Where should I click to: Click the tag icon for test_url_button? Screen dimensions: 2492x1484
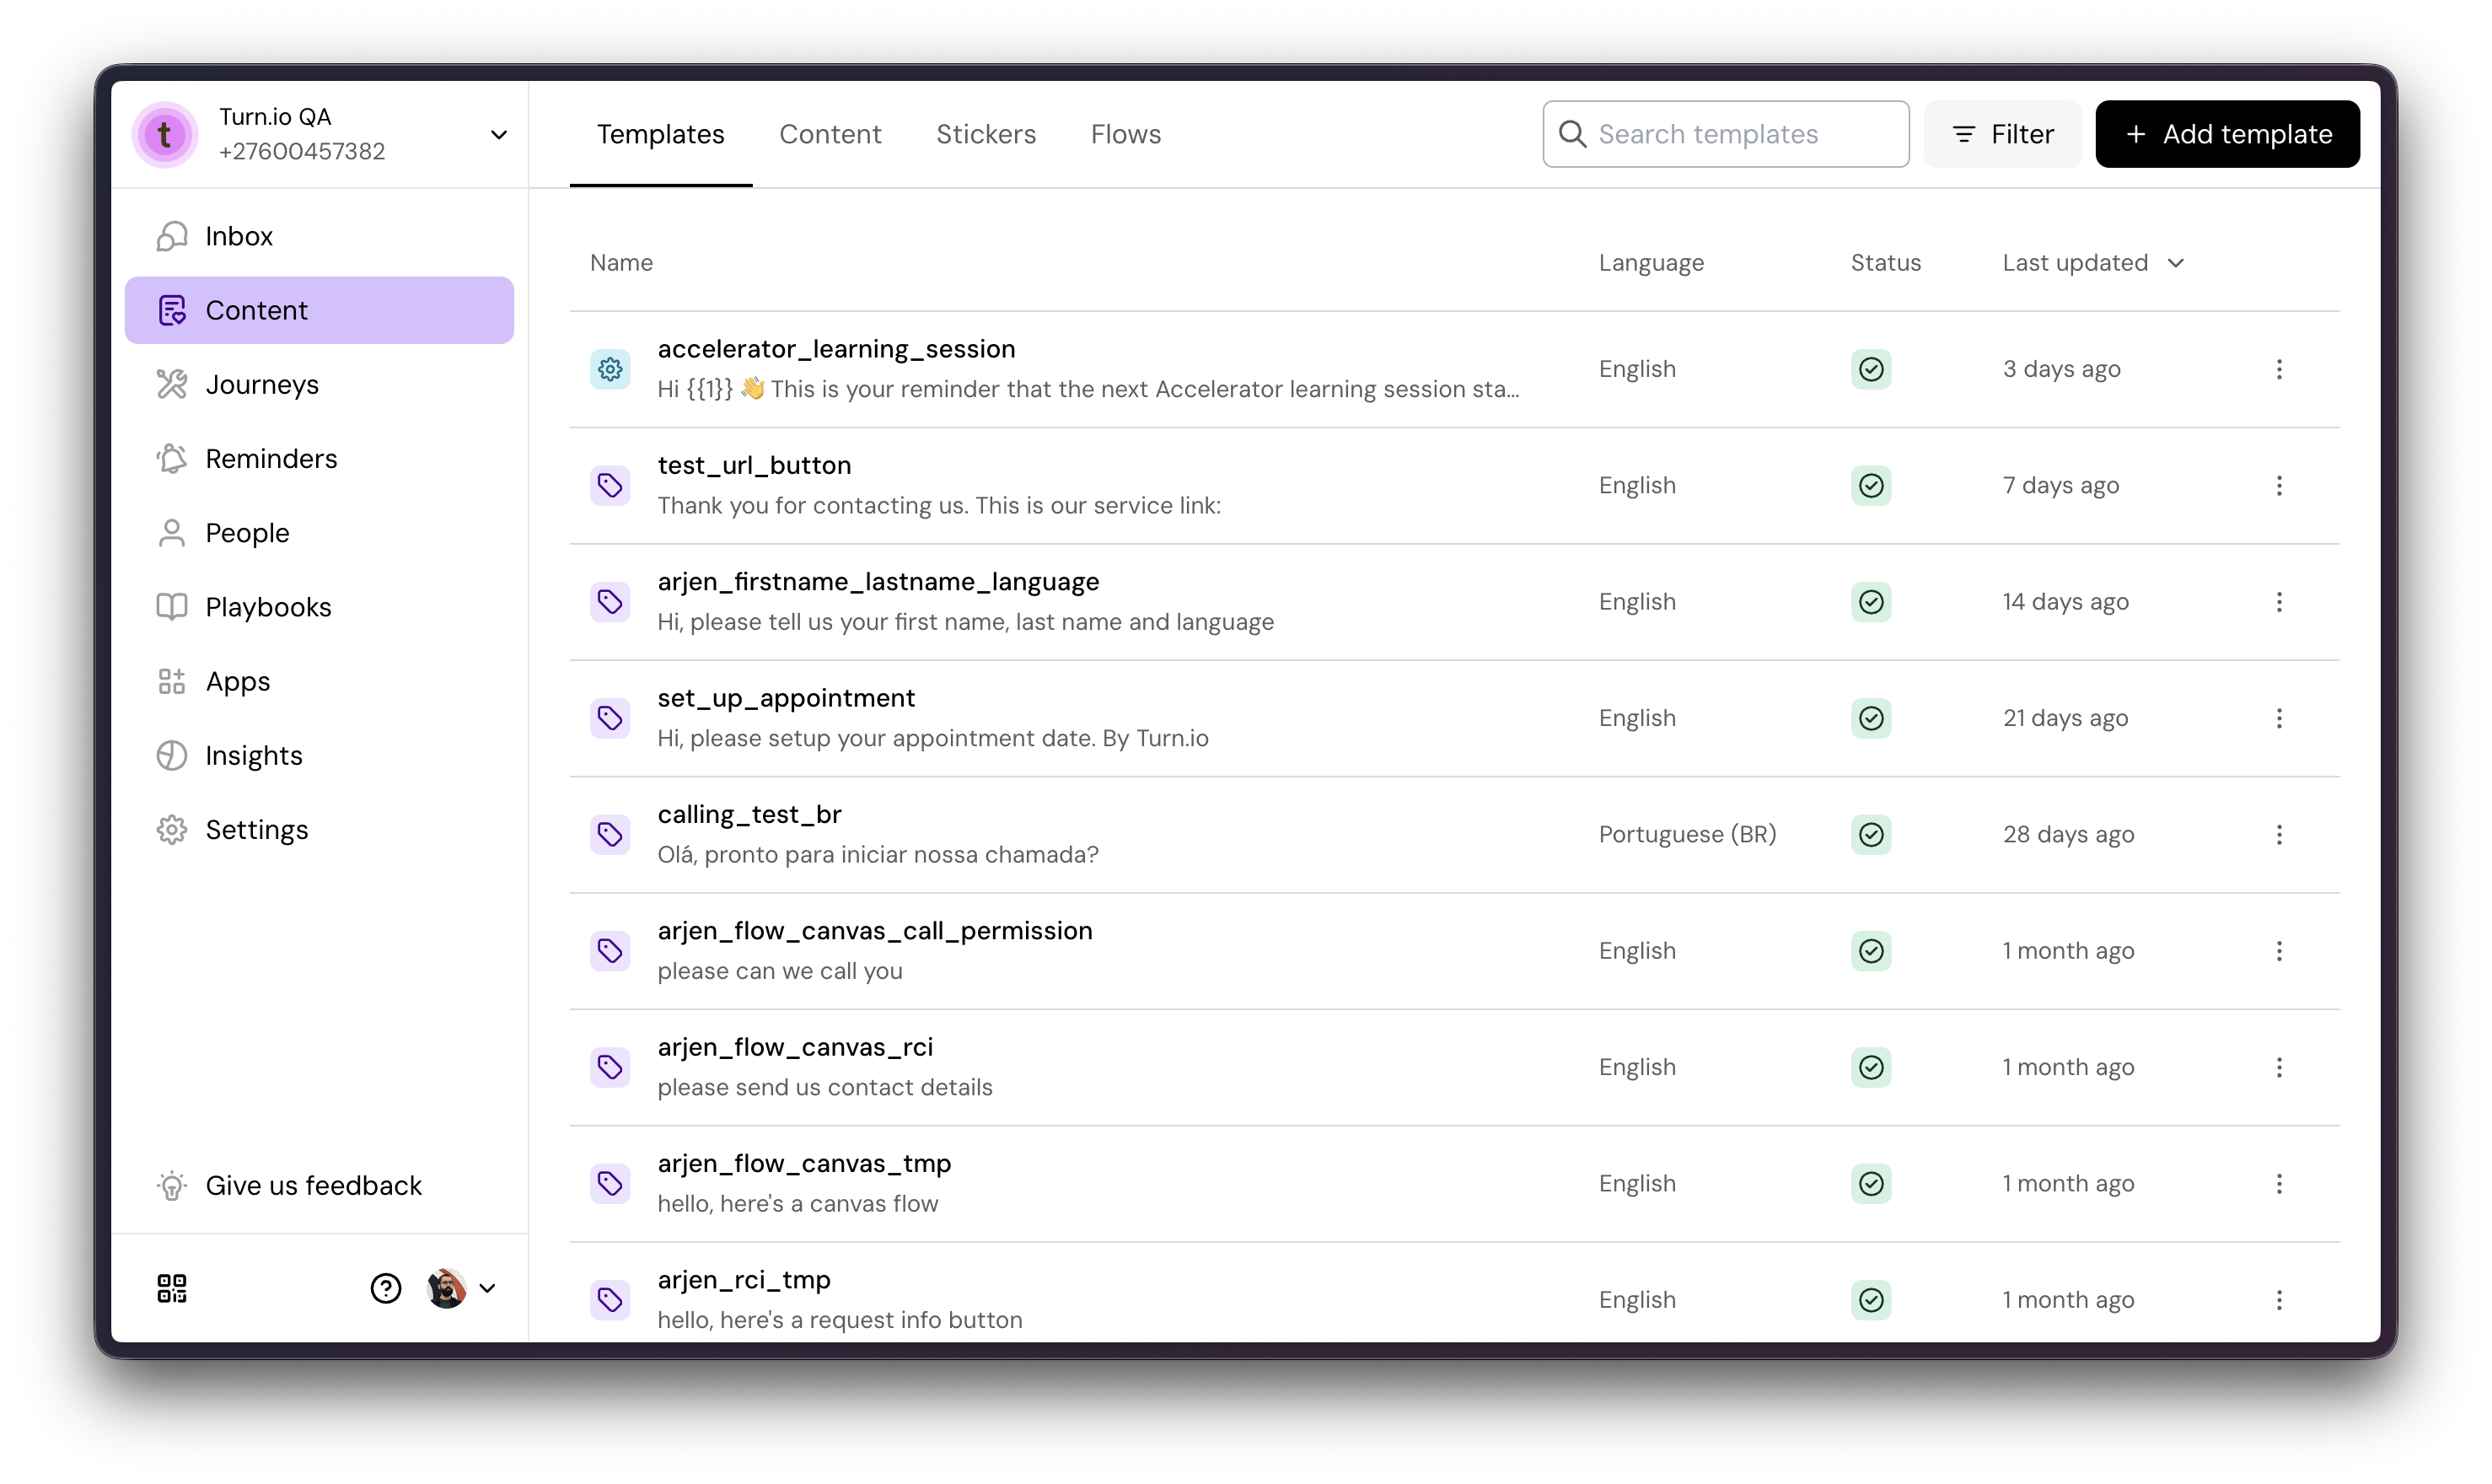click(x=610, y=485)
